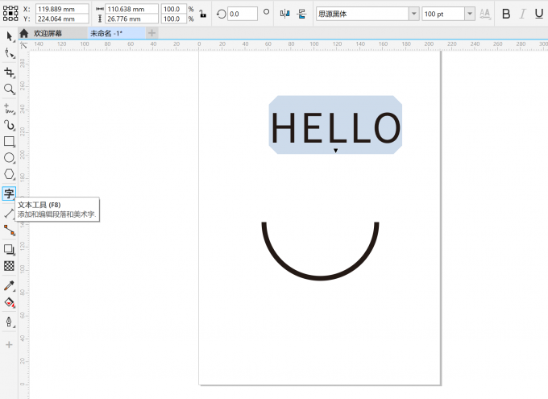Select the Freehand drawing tool
Viewport: 548px width, 399px height.
[x=9, y=109]
